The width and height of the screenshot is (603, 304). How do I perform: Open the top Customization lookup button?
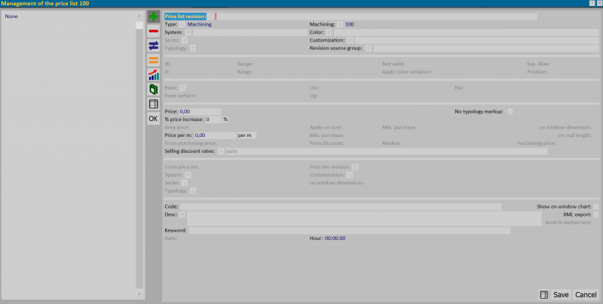coord(350,41)
